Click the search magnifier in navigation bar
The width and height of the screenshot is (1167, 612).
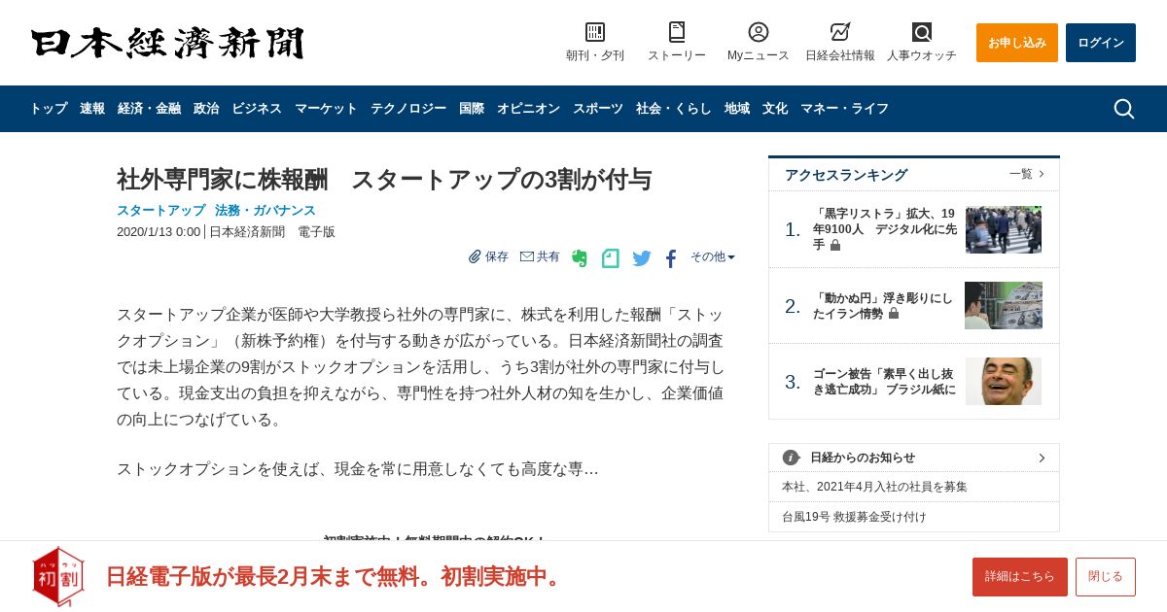1123,109
